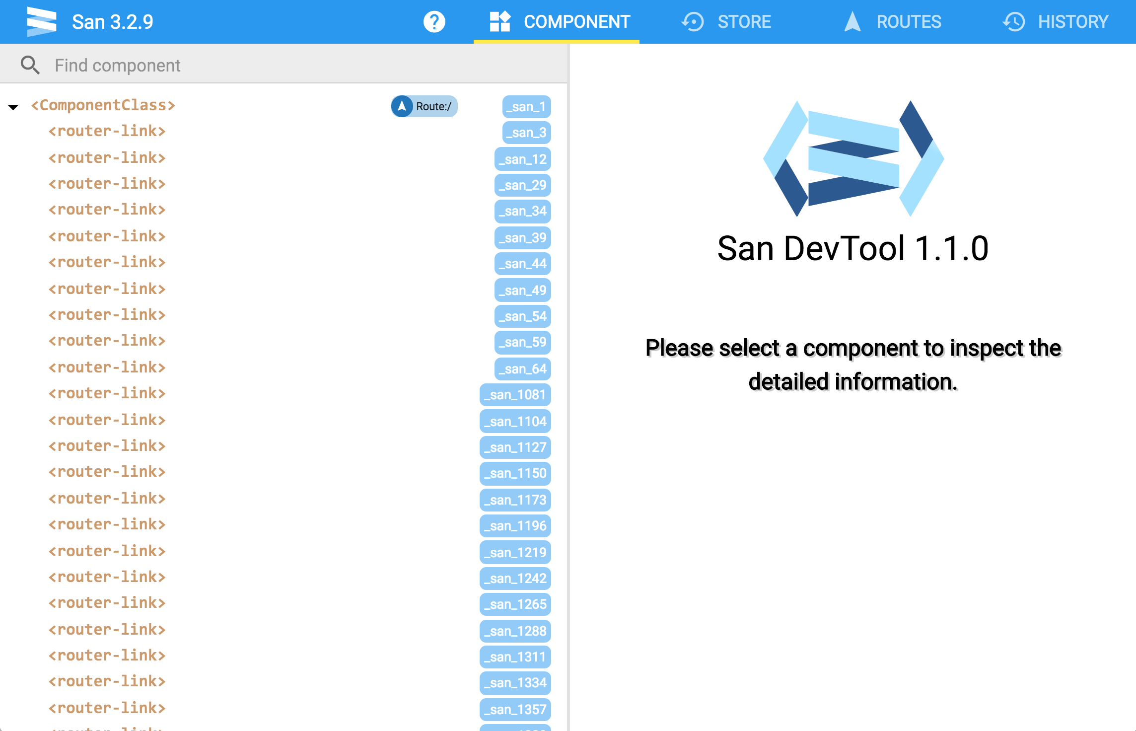The image size is (1136, 731).
Task: Click the History clock icon
Action: coord(1013,22)
